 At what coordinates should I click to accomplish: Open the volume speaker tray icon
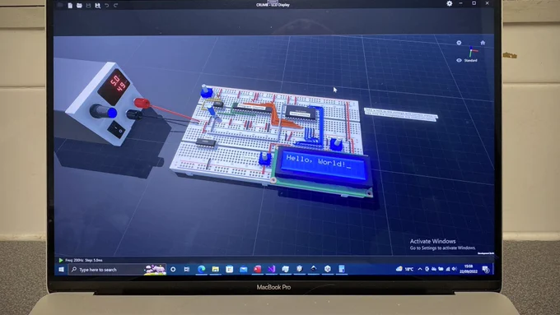[x=455, y=269]
